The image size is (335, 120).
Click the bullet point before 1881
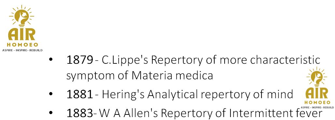click(x=50, y=94)
